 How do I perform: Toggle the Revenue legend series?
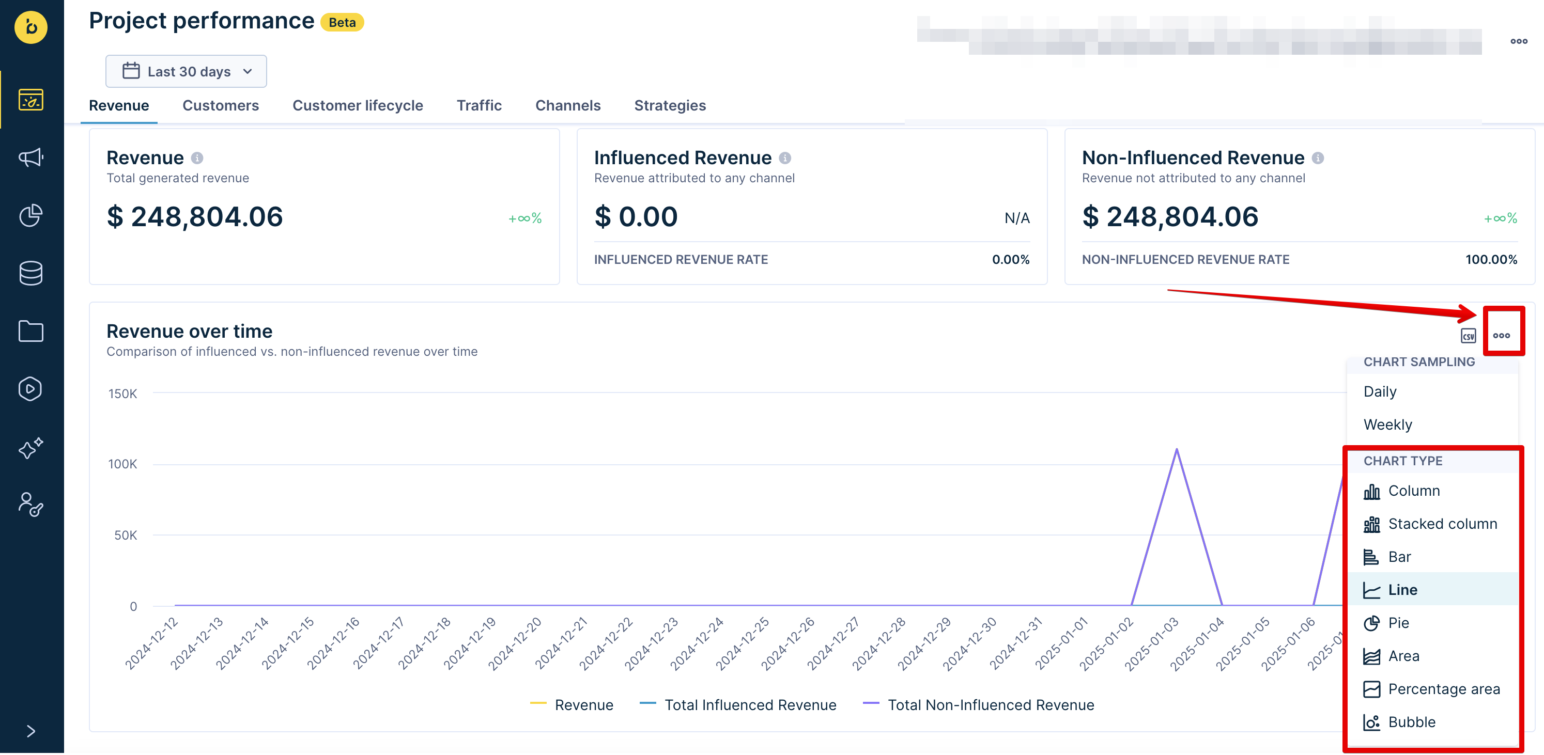(x=572, y=706)
